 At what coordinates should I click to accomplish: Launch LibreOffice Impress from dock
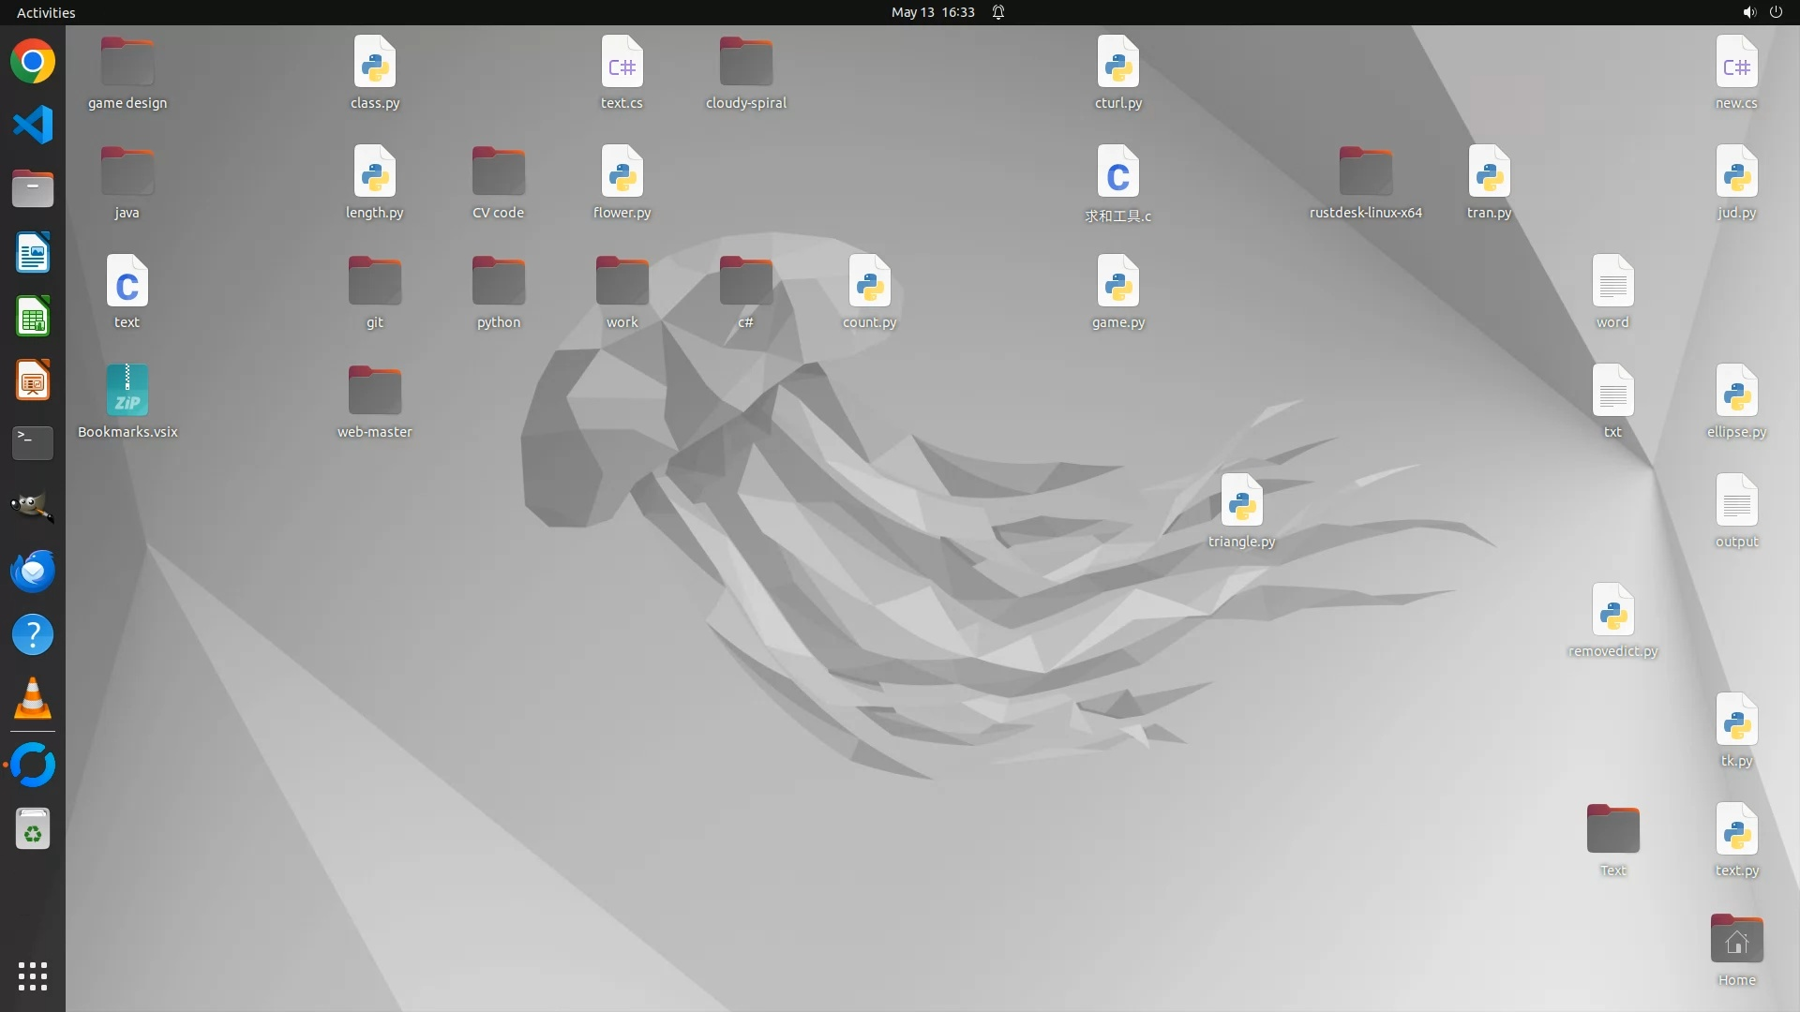click(x=33, y=380)
